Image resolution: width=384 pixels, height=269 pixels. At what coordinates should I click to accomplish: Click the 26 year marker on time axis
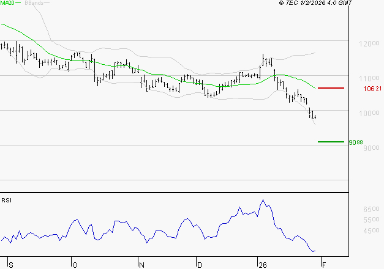point(263,265)
